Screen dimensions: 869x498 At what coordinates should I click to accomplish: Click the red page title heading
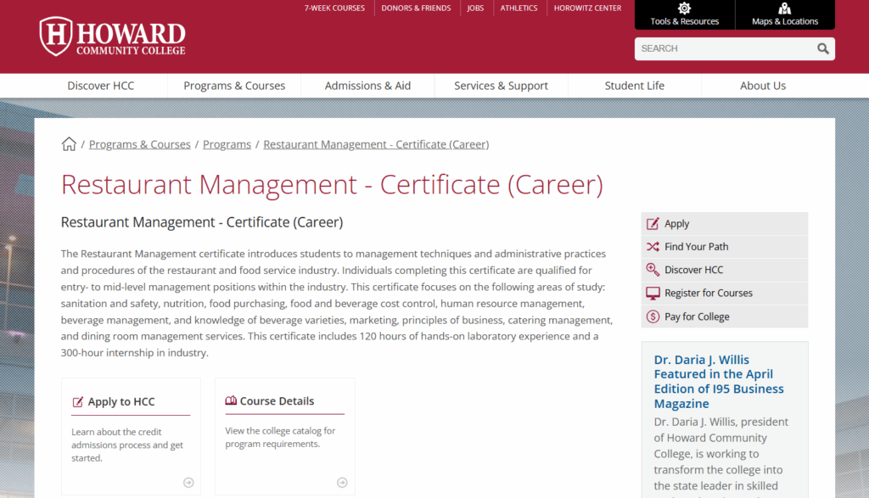332,185
